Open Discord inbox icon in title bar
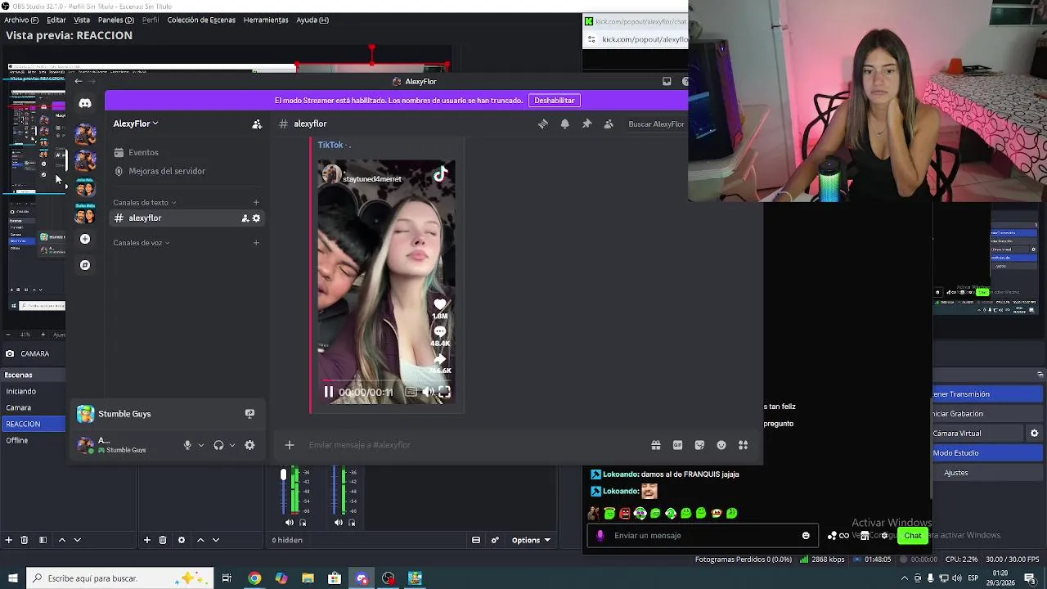Screen dimensions: 1047x589 click(667, 81)
